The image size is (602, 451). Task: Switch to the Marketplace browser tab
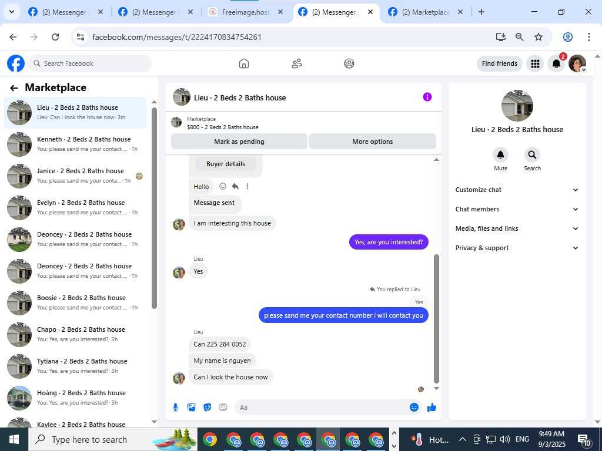coord(426,12)
